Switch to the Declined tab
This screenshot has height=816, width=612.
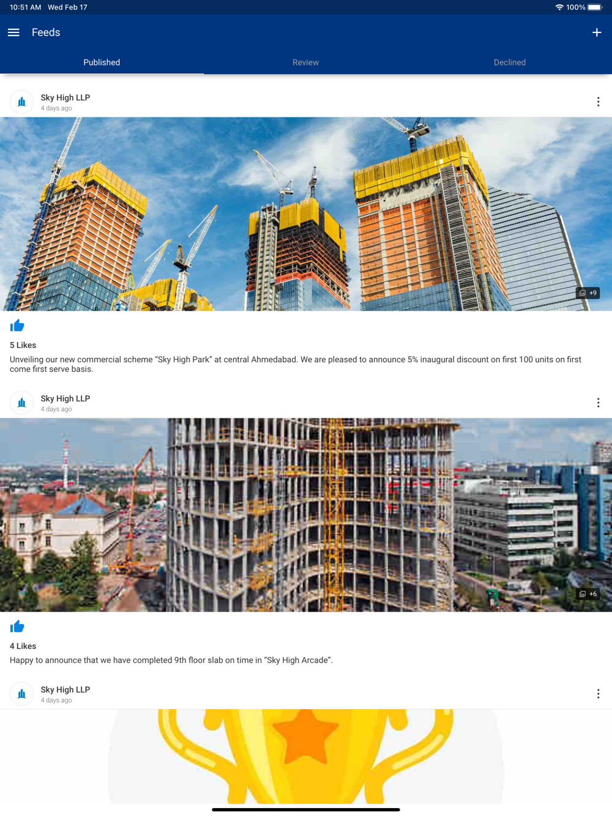tap(510, 62)
